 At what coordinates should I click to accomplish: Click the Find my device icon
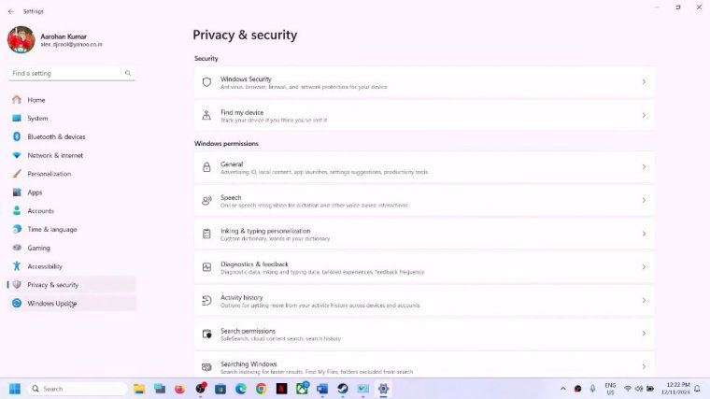(x=206, y=115)
